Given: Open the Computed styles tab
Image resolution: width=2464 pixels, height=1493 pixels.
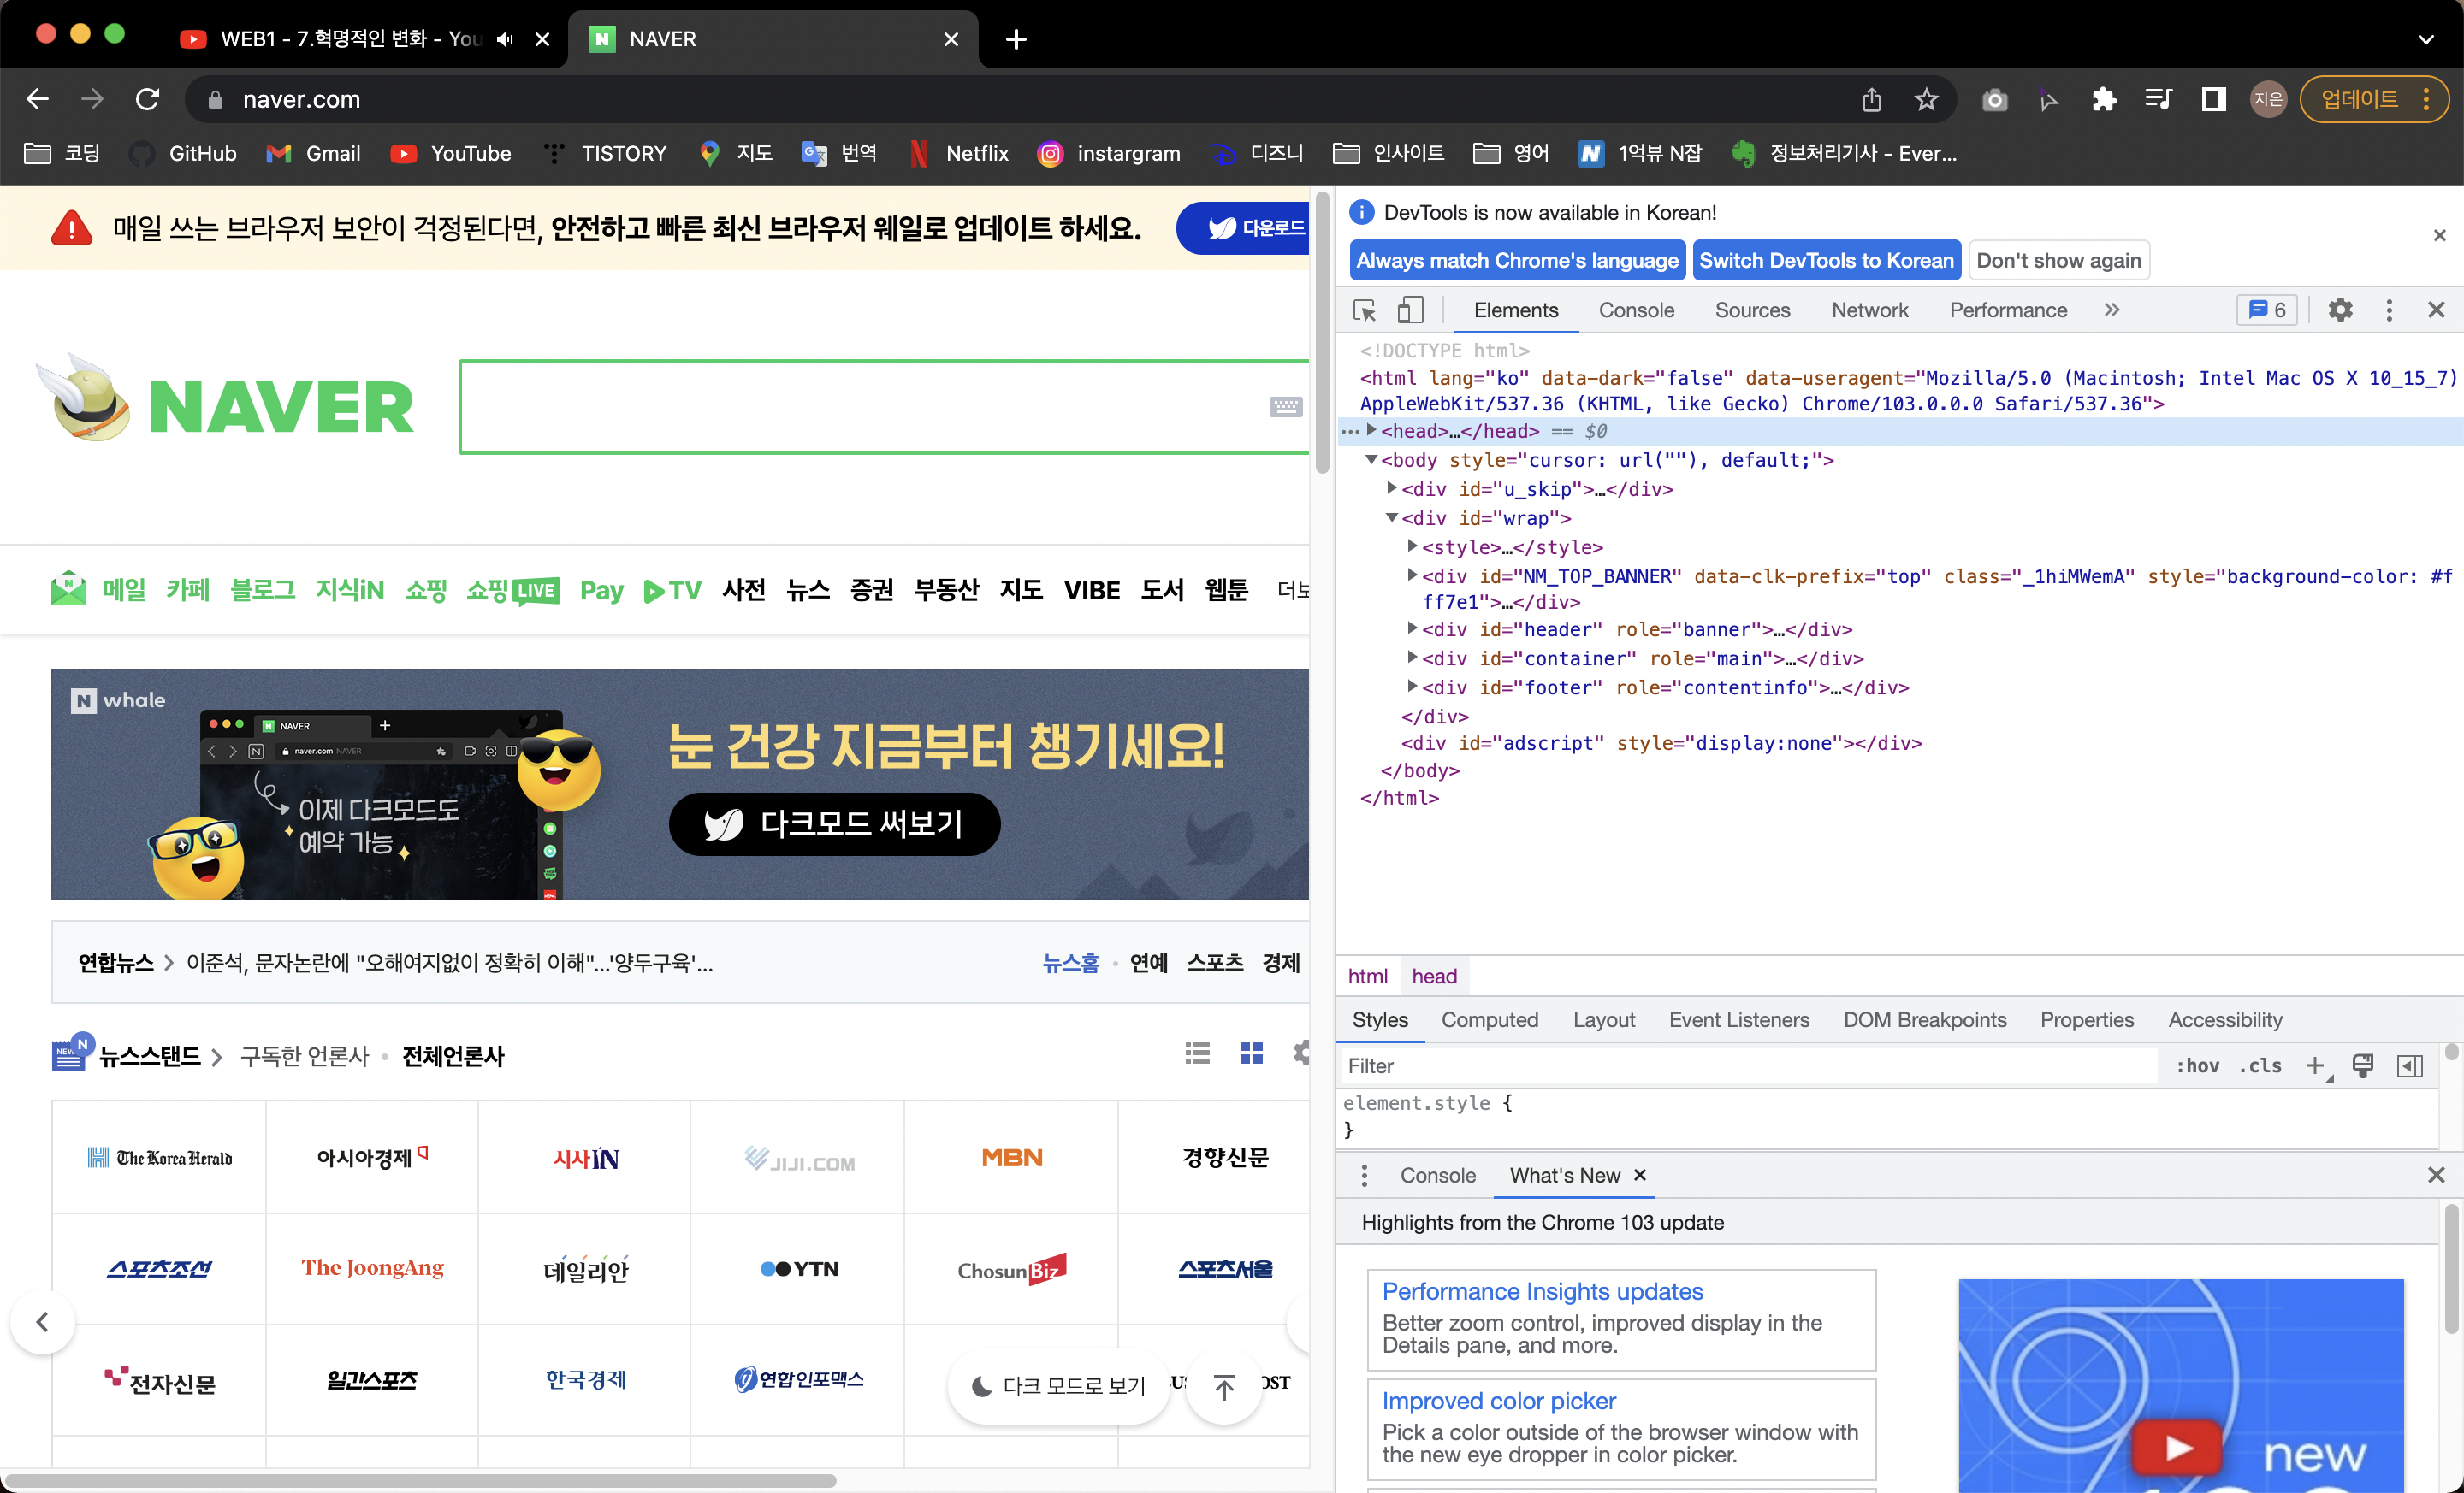Looking at the screenshot, I should coord(1489,1019).
